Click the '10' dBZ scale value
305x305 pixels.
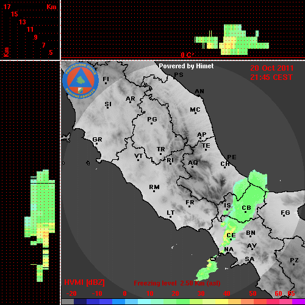(150, 293)
